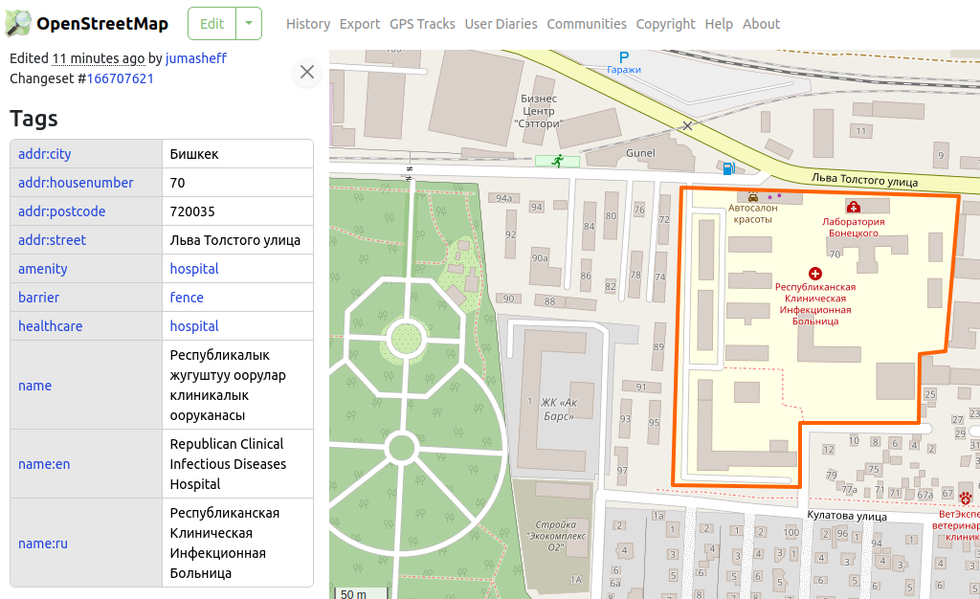Open the Export menu item
Screen dimensions: 980x599
tap(360, 24)
